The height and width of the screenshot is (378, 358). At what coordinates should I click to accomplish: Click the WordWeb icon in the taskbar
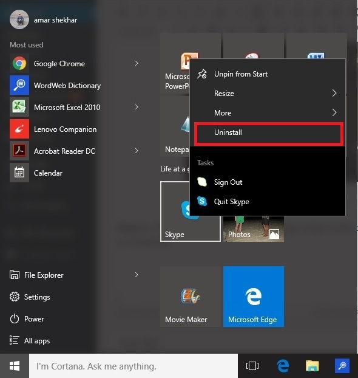(342, 366)
